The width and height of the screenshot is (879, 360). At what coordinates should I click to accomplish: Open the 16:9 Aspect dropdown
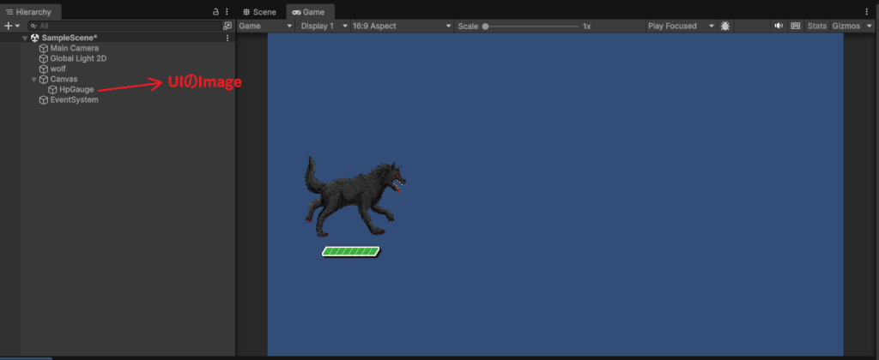401,26
